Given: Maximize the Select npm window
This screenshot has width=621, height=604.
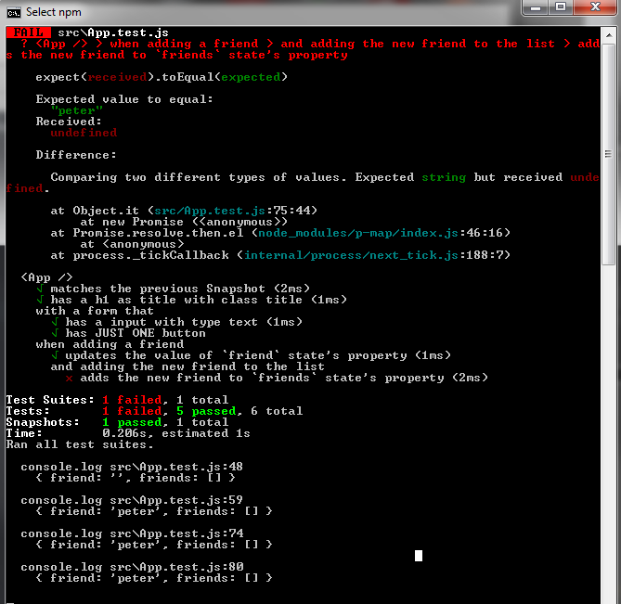Looking at the screenshot, I should pos(561,7).
